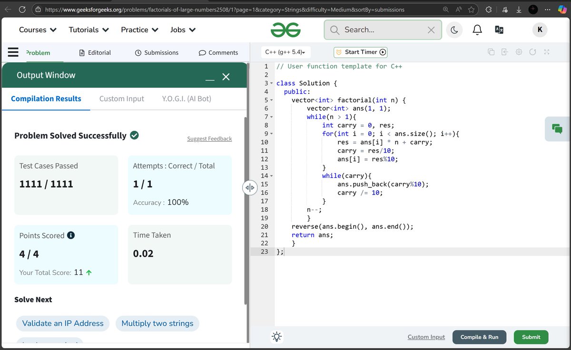
Task: Click the Custom Input link below editor
Action: tap(426, 337)
